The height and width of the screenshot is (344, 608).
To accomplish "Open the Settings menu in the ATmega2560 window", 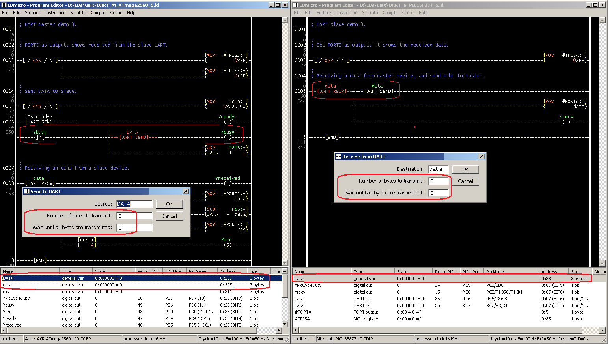I will (33, 13).
